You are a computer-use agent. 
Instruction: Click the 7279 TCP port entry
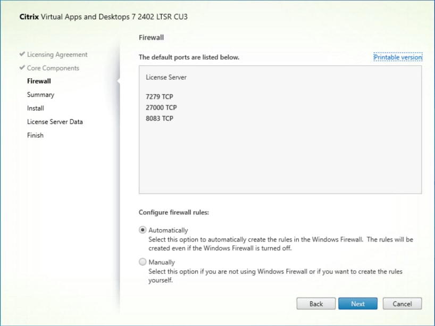(x=159, y=97)
